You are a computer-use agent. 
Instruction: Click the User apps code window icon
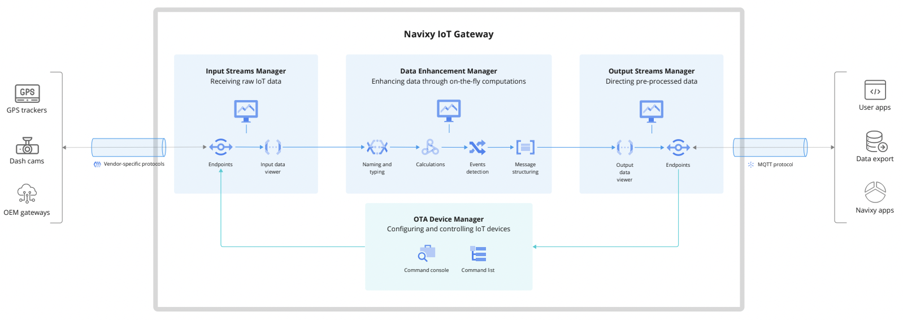click(875, 90)
